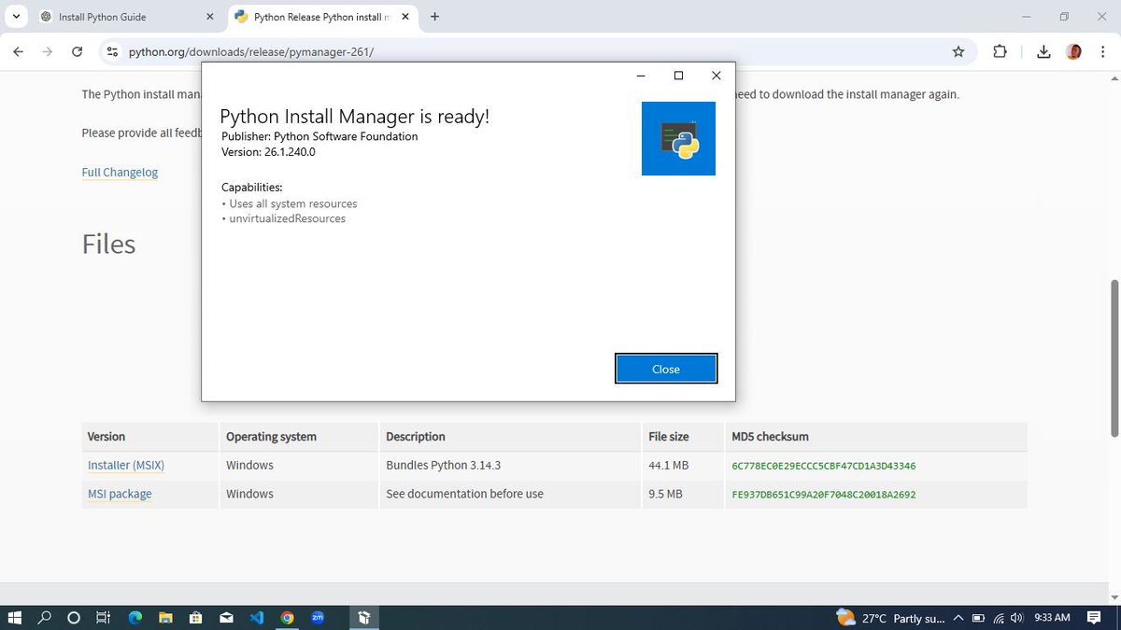
Task: Open File Explorer from the taskbar
Action: pos(165,618)
